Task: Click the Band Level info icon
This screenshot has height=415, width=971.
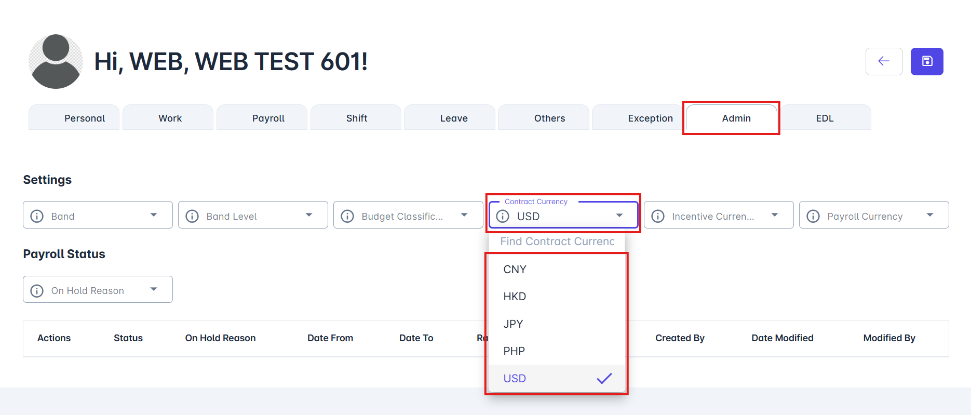Action: 192,216
